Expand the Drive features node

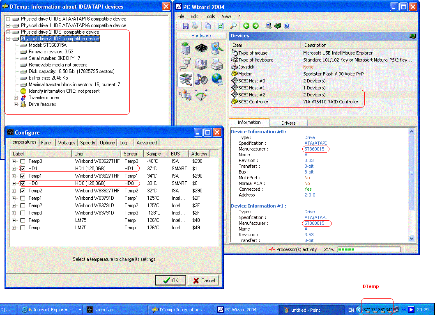16,104
